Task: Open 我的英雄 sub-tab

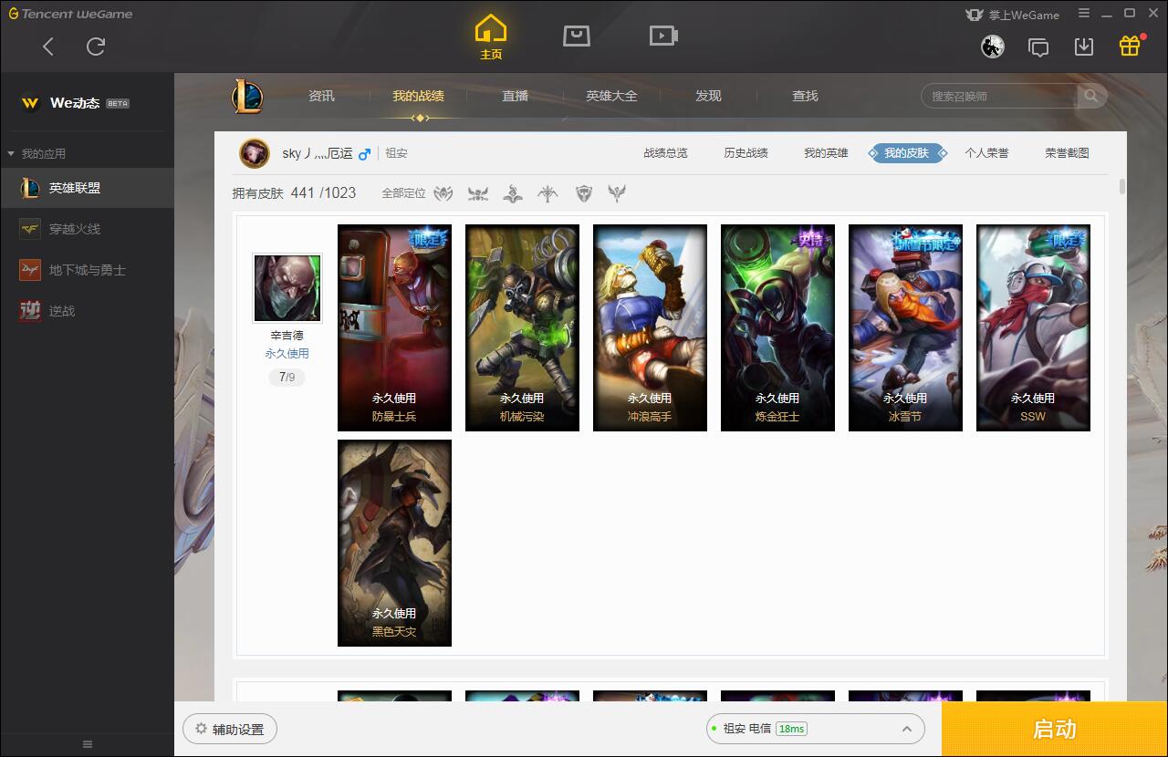Action: pyautogui.click(x=826, y=153)
